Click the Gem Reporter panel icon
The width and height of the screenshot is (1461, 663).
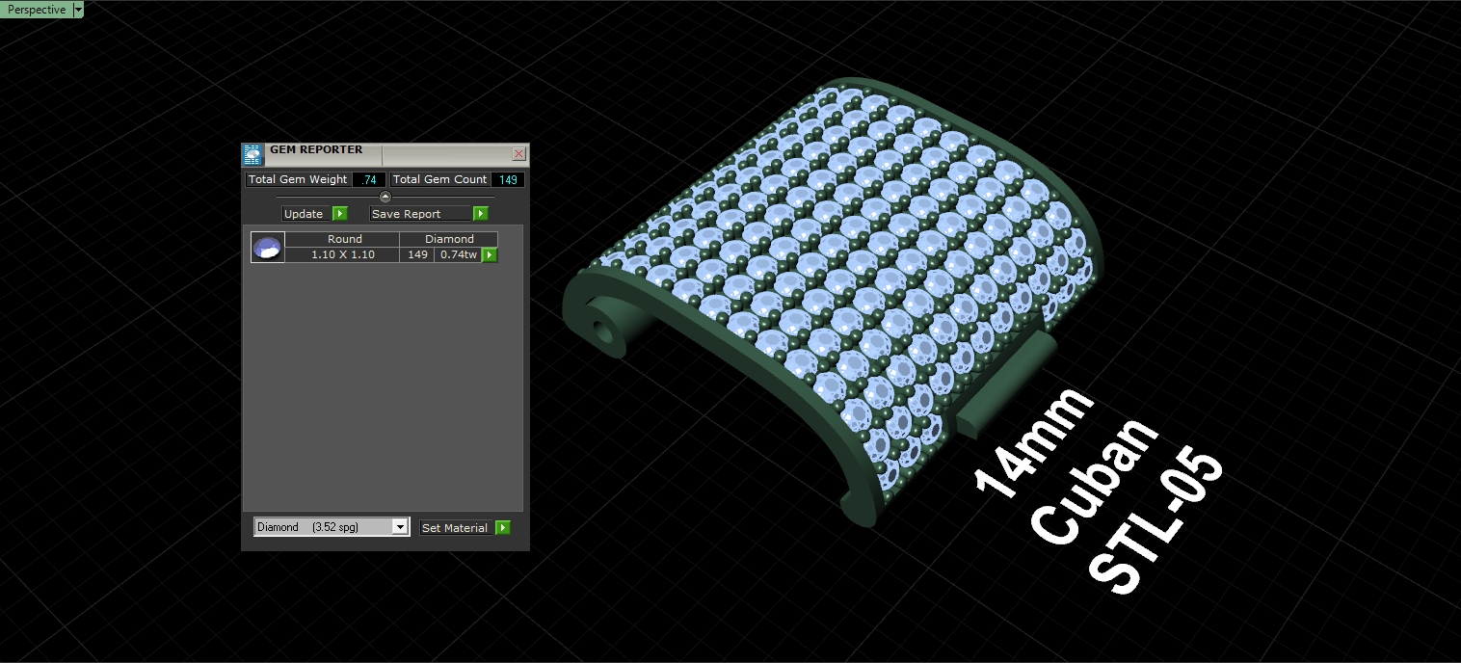tap(252, 155)
